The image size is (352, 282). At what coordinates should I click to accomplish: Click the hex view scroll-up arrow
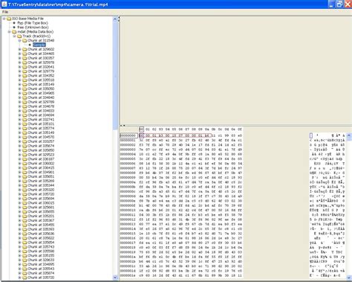349,135
